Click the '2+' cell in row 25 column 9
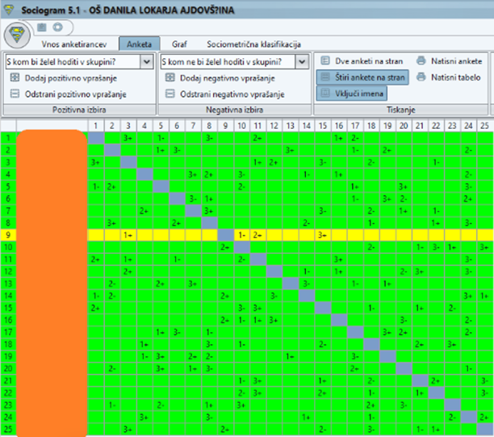The height and width of the screenshot is (437, 494). (x=225, y=429)
